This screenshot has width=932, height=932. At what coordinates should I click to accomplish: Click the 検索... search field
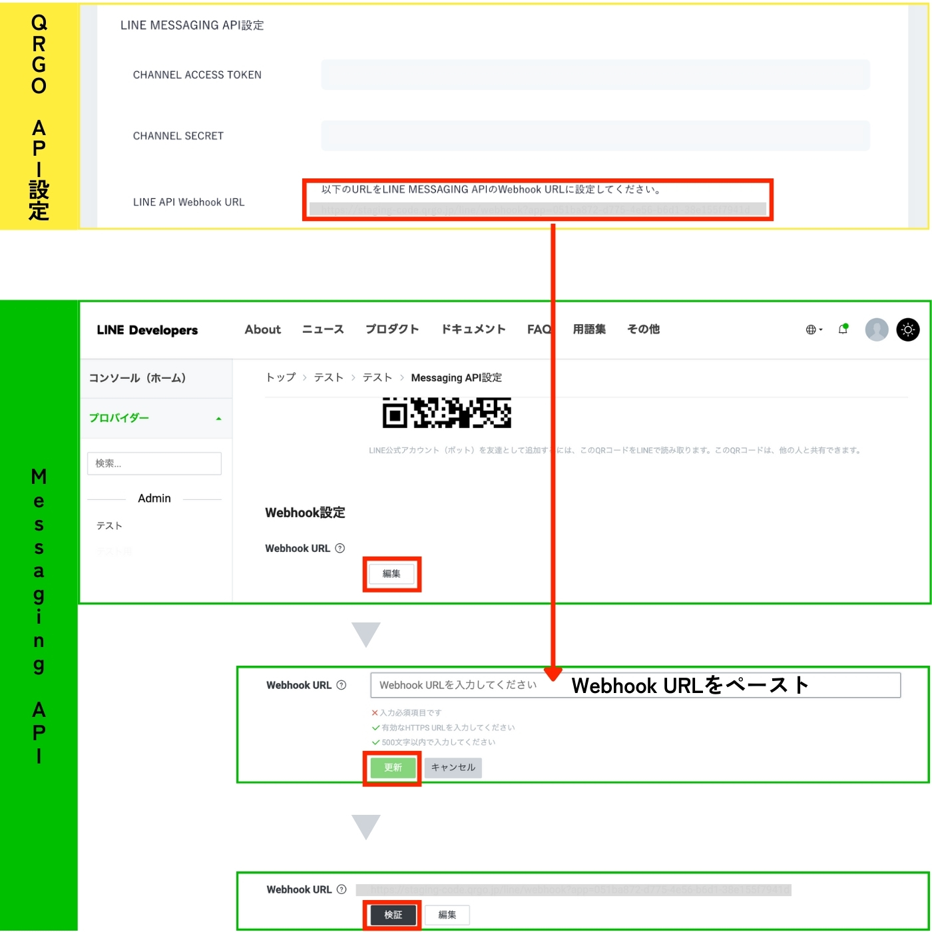tap(154, 463)
